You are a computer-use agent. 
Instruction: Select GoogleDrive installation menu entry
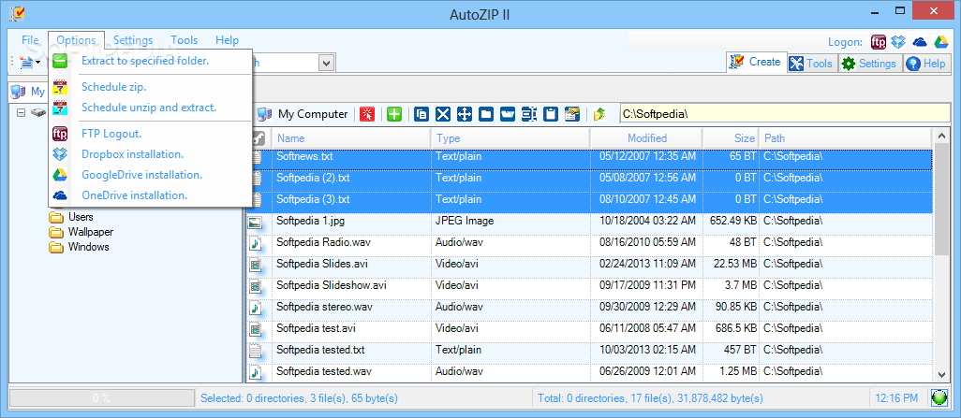(x=142, y=175)
